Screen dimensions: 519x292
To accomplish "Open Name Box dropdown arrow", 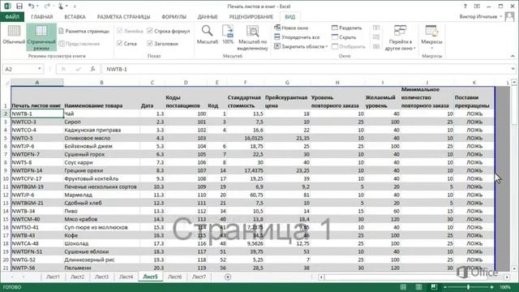I will point(40,69).
